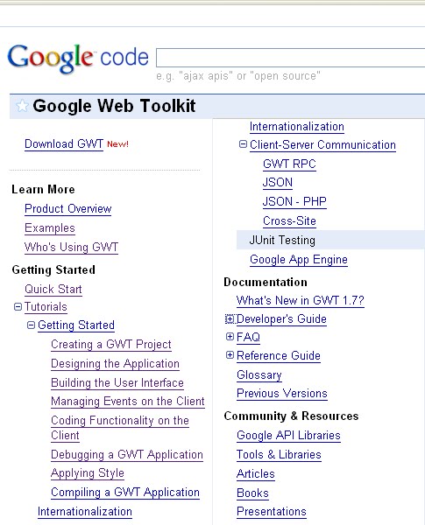This screenshot has width=425, height=525.
Task: Open the Examples link
Action: click(50, 228)
